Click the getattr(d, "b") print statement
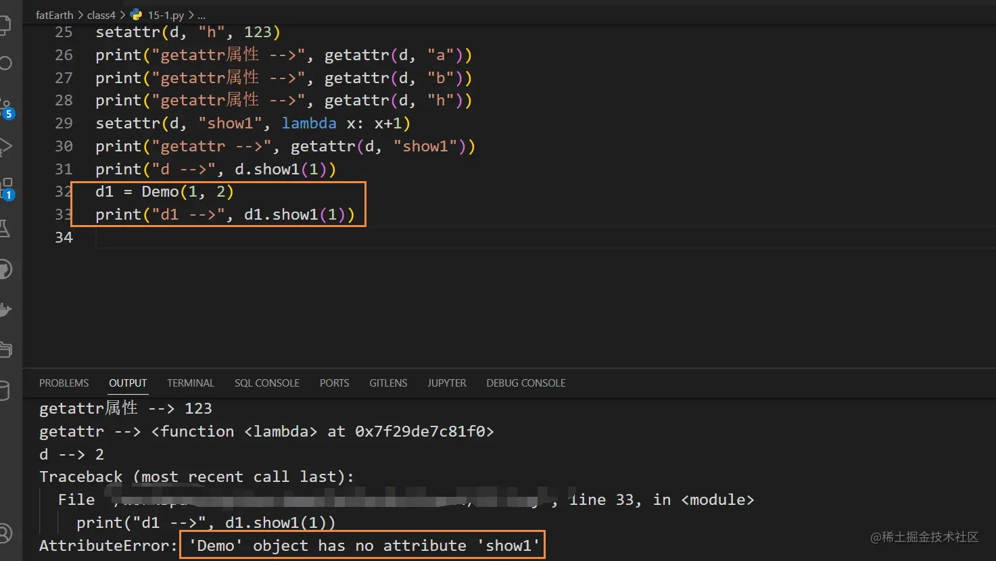 284,78
